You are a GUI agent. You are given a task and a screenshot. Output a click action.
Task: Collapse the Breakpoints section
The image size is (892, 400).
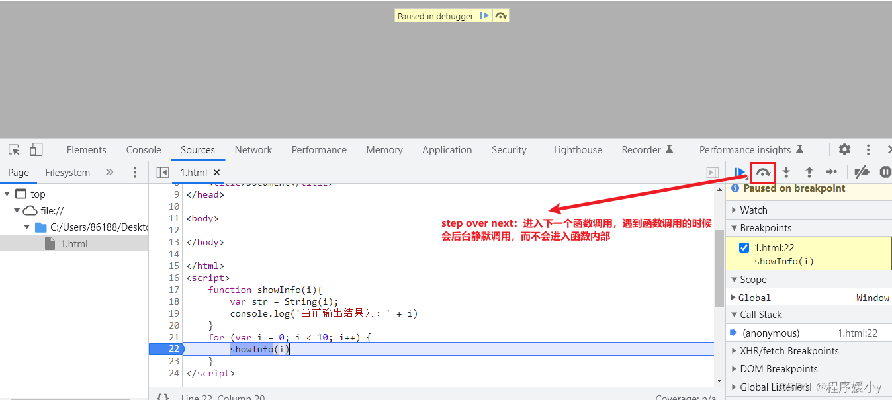point(809,228)
